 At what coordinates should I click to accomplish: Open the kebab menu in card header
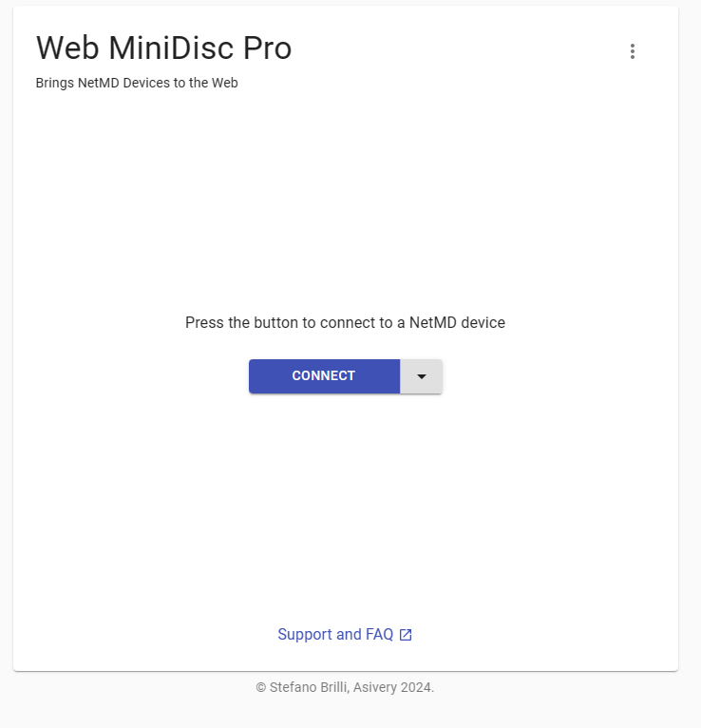click(x=633, y=51)
